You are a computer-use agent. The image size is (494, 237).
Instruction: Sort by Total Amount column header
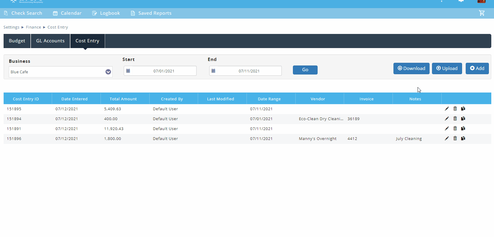(x=123, y=99)
